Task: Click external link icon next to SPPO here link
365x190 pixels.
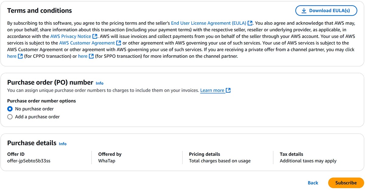Action: click(91, 56)
